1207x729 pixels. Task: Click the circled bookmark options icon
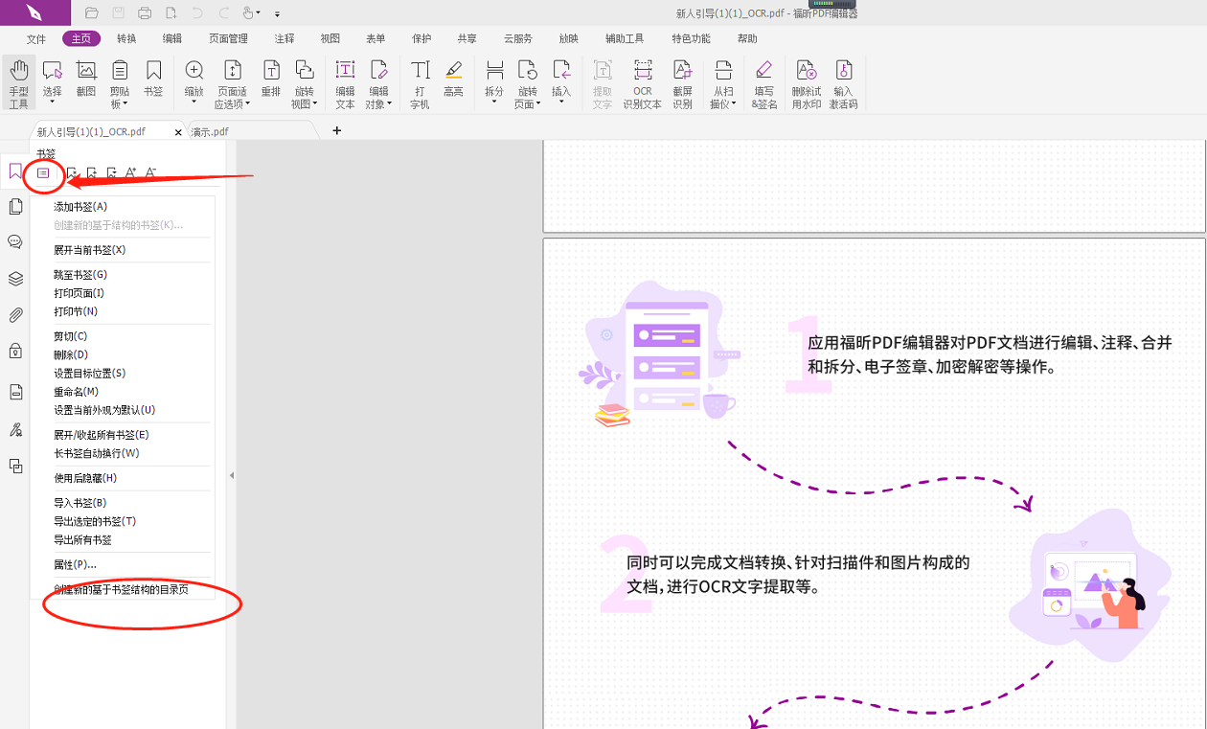pyautogui.click(x=43, y=173)
